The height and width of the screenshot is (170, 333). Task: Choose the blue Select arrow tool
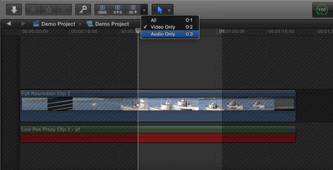[160, 10]
